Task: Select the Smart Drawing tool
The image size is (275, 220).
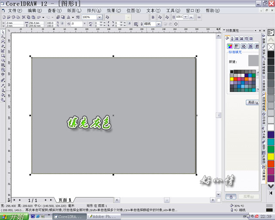Action: 3,51
